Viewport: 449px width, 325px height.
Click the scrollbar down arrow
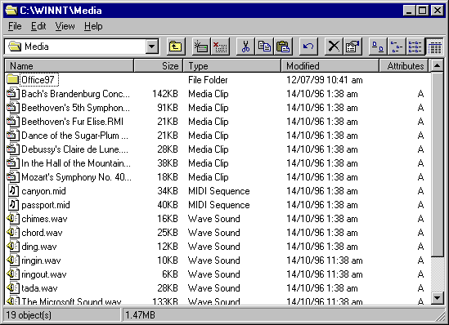[437, 298]
